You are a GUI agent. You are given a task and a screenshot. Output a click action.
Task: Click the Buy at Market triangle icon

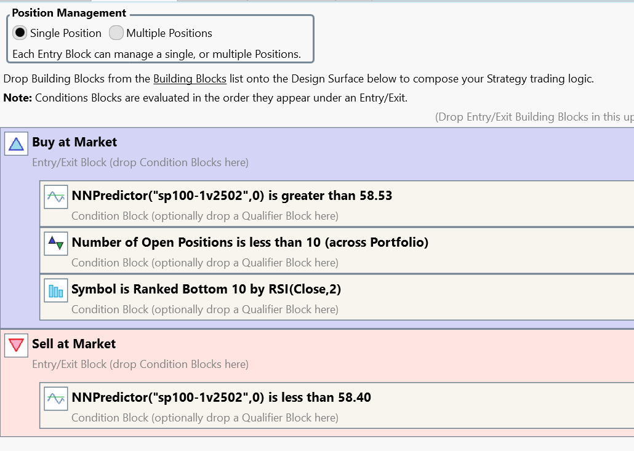click(x=16, y=145)
